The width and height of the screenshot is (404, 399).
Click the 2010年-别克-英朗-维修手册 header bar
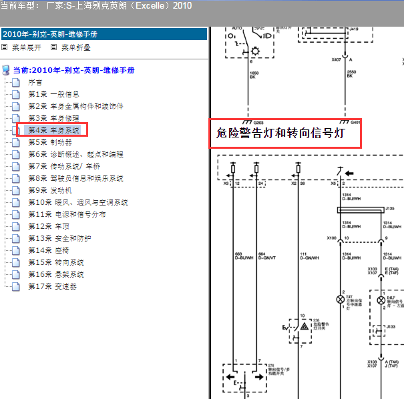tap(104, 34)
